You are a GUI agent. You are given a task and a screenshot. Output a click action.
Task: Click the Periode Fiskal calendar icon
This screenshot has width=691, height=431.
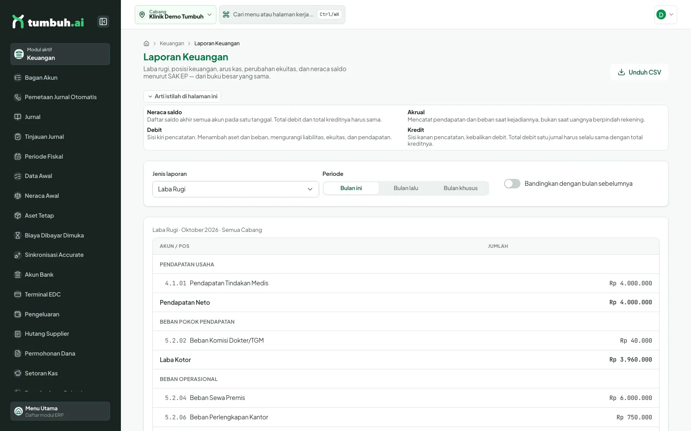[18, 156]
